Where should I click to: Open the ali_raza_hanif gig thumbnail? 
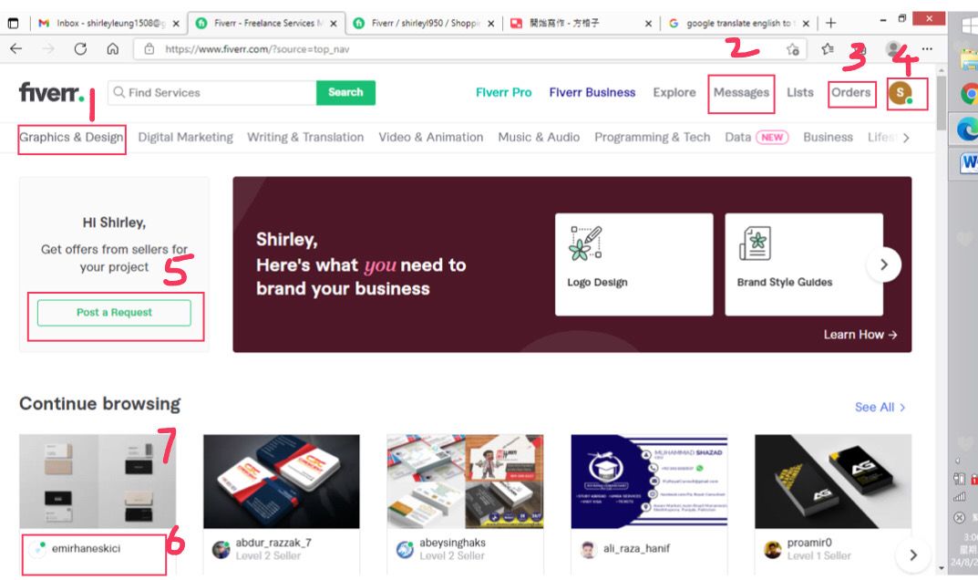click(649, 482)
